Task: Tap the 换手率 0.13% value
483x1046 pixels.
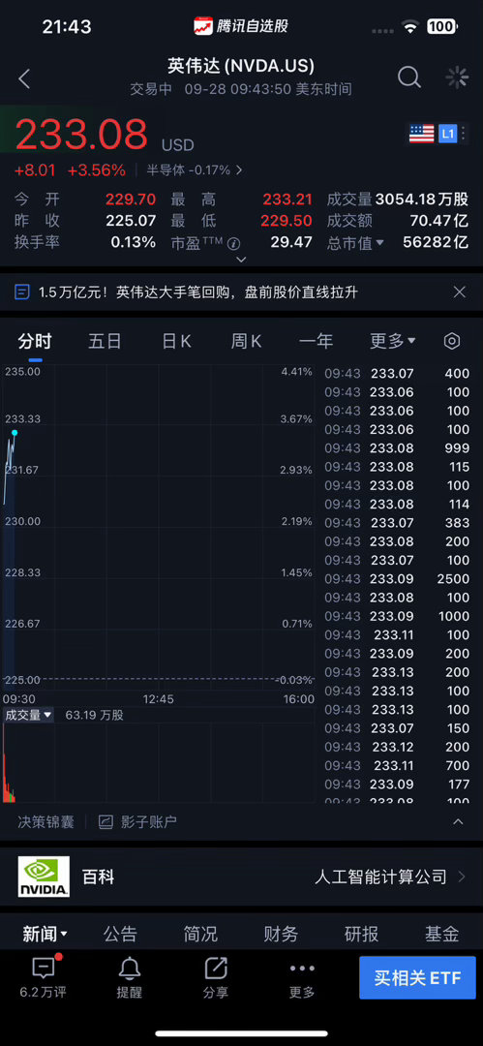Action: (134, 241)
